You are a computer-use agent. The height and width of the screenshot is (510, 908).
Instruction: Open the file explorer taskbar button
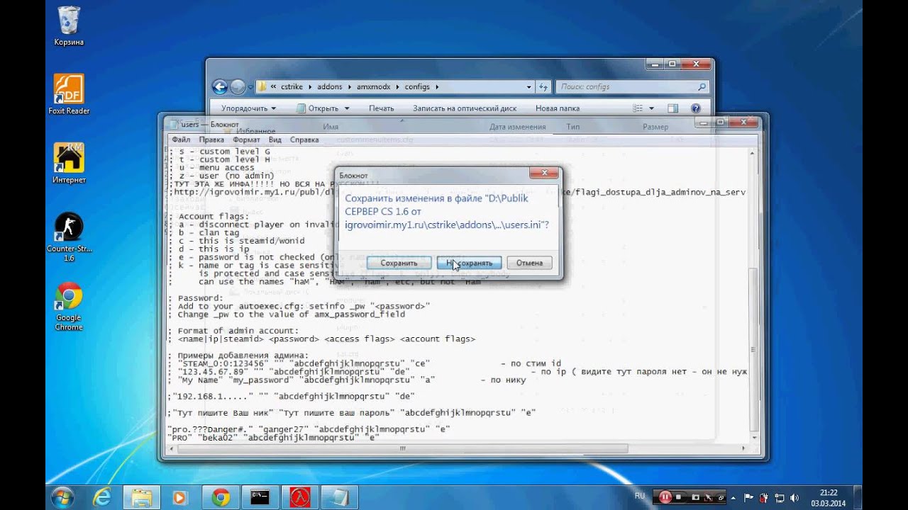141,497
